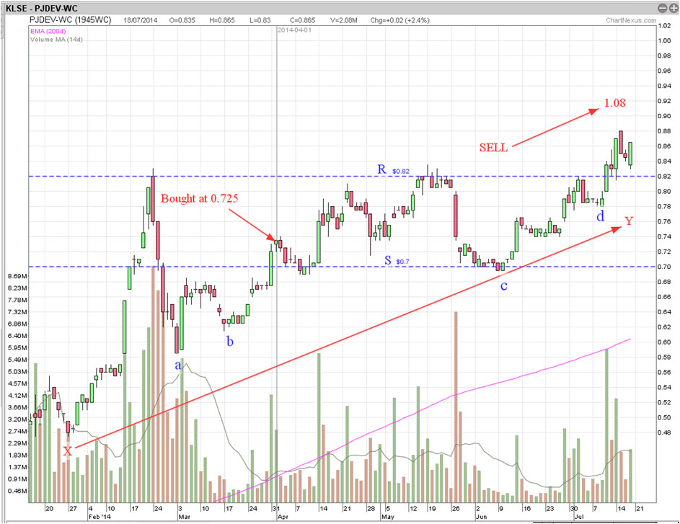Click the Jul axis label
This screenshot has height=524, width=680.
(580, 516)
